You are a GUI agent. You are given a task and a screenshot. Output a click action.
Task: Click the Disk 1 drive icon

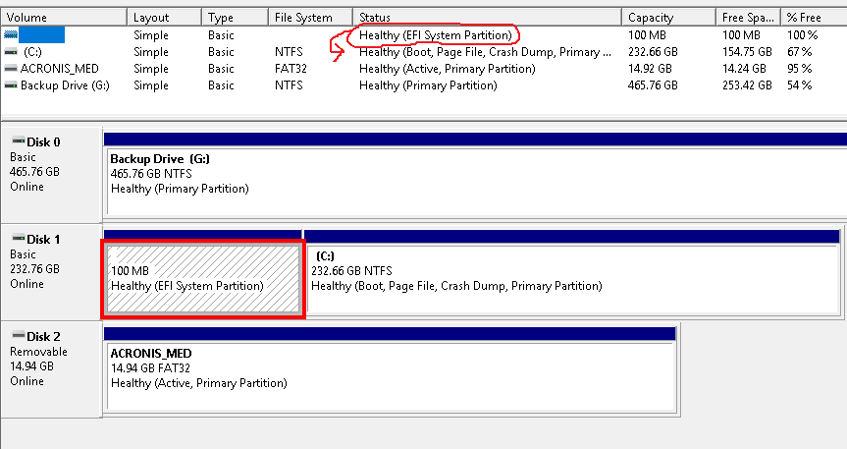pos(19,238)
